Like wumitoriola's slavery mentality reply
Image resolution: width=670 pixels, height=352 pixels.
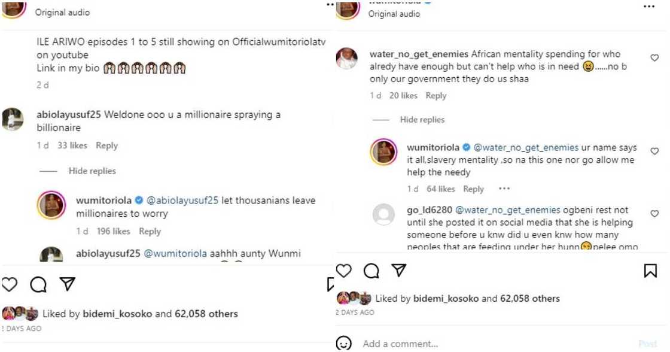[x=654, y=151]
